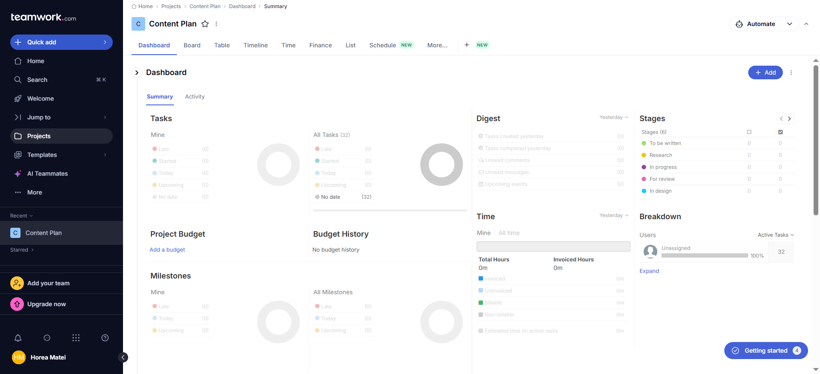
Task: Open the Automate dropdown arrow
Action: tap(790, 24)
